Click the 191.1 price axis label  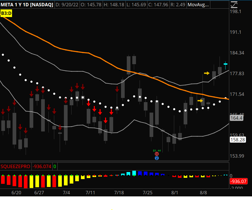coord(235,32)
